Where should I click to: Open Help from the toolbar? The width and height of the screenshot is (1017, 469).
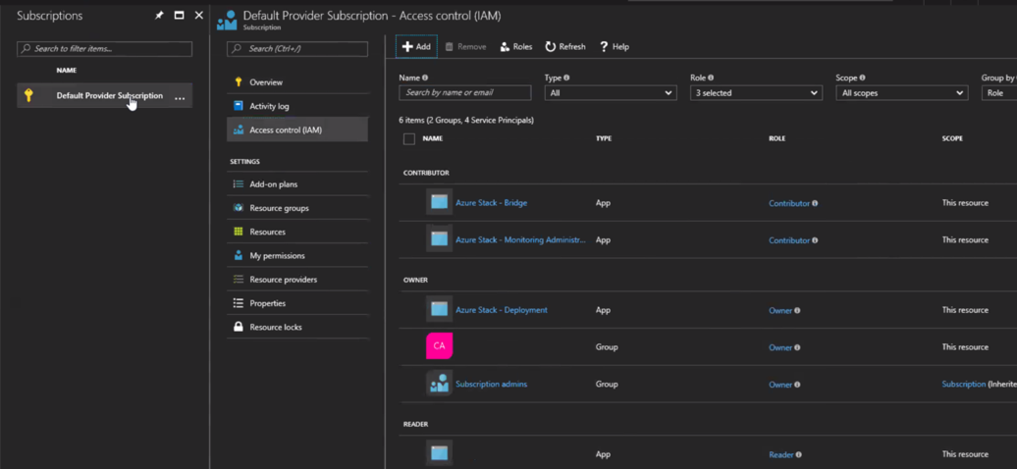click(615, 47)
